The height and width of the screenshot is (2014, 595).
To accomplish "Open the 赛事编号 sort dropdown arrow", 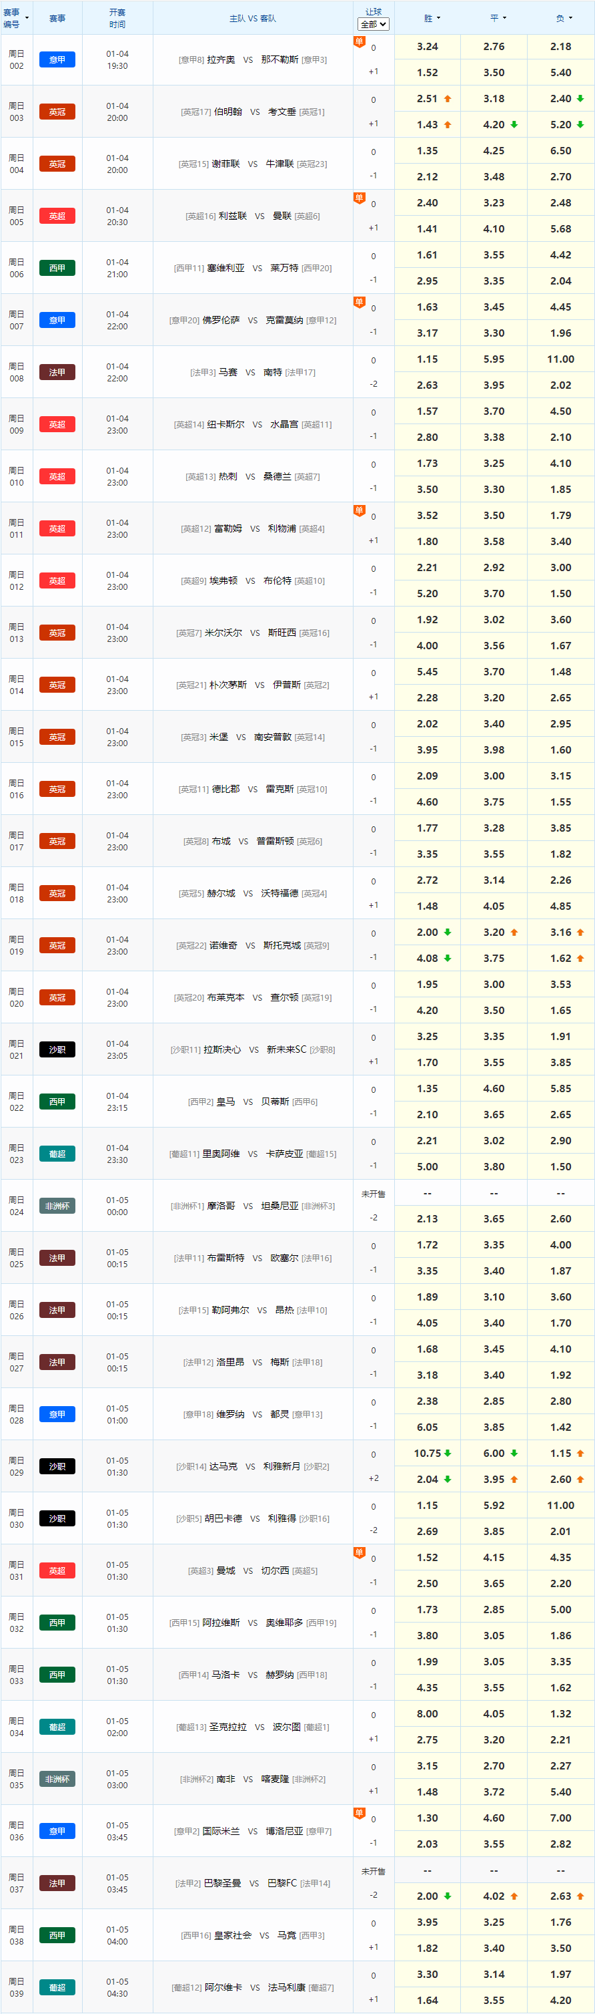I will [27, 18].
